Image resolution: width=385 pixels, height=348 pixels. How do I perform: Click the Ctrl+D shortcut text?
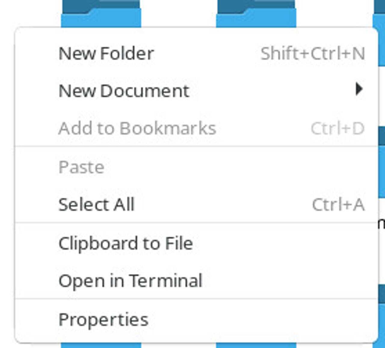coord(337,128)
